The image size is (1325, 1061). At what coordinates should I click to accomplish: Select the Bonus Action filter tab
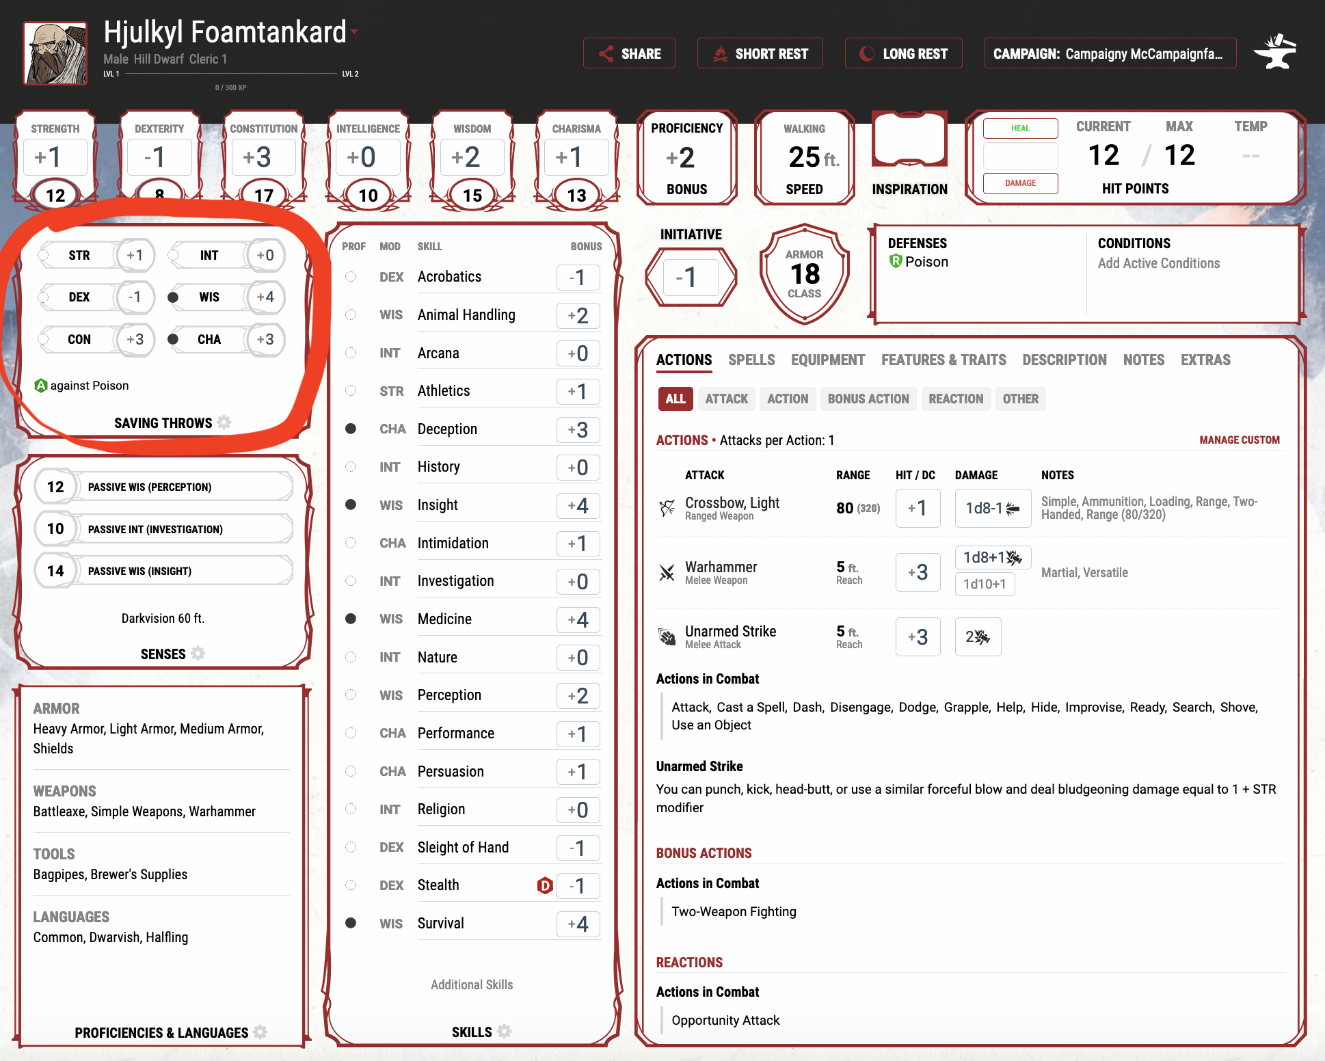pos(868,399)
